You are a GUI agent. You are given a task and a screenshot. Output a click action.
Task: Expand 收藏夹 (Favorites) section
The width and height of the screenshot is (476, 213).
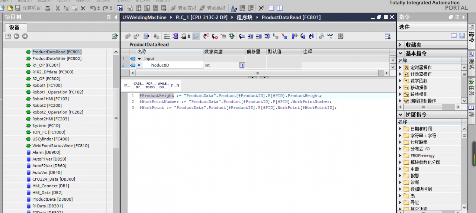400,45
